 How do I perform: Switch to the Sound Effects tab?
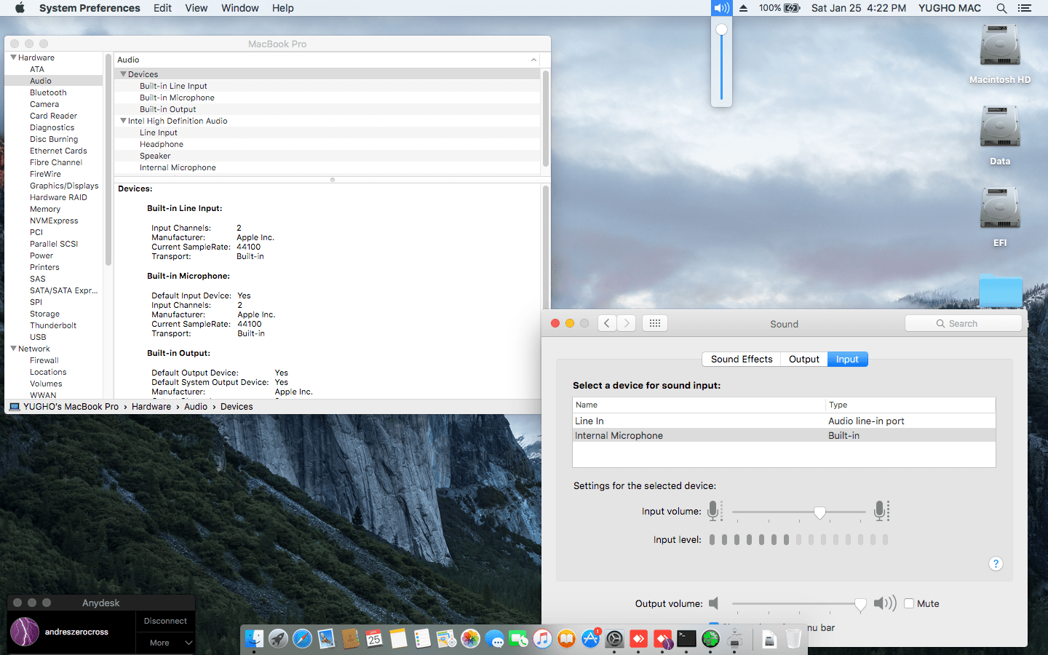[742, 360]
